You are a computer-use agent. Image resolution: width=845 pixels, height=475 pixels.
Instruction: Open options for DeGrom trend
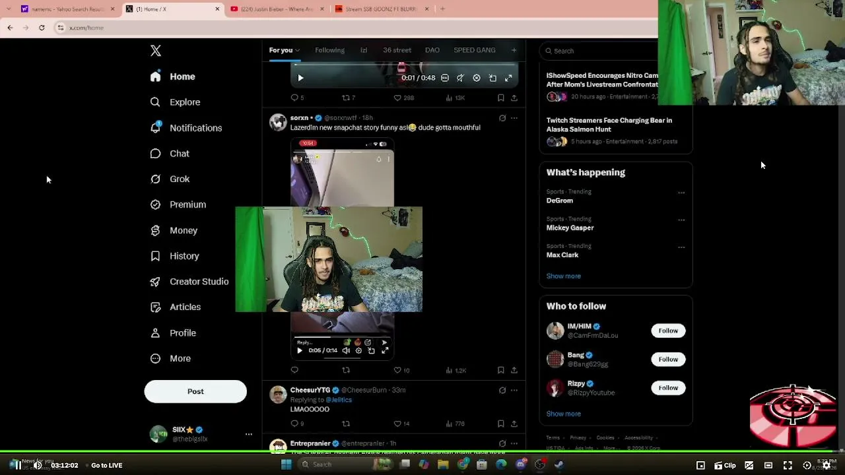tap(681, 193)
